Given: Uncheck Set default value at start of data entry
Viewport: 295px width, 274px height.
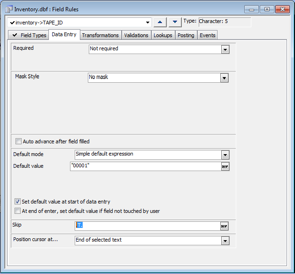Looking at the screenshot, I should [17, 202].
